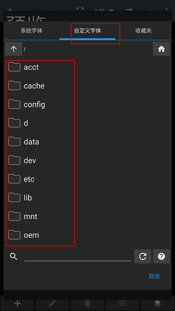The height and width of the screenshot is (311, 175).
Task: Select the 自定义字体 tab
Action: pyautogui.click(x=87, y=31)
